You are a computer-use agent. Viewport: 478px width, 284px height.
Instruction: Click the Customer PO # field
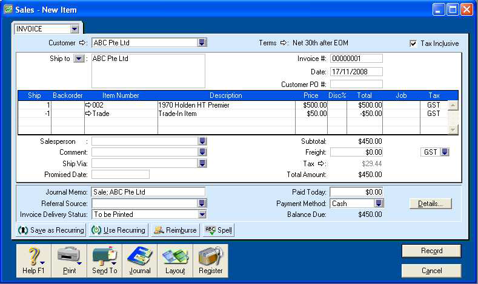(356, 84)
